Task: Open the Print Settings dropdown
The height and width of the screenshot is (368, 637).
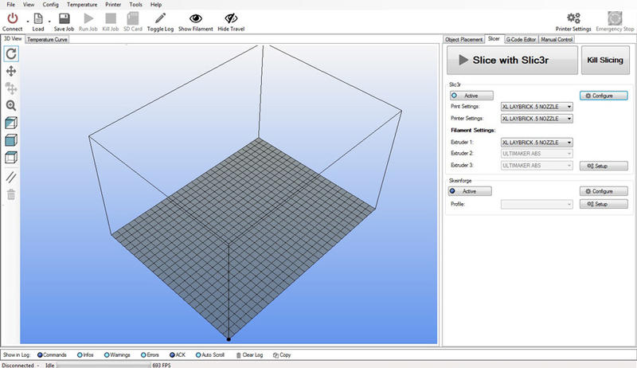Action: point(537,106)
